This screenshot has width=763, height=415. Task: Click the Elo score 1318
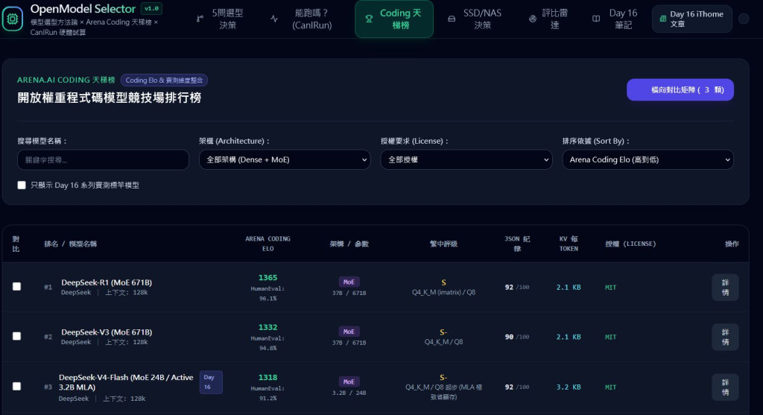pyautogui.click(x=267, y=378)
